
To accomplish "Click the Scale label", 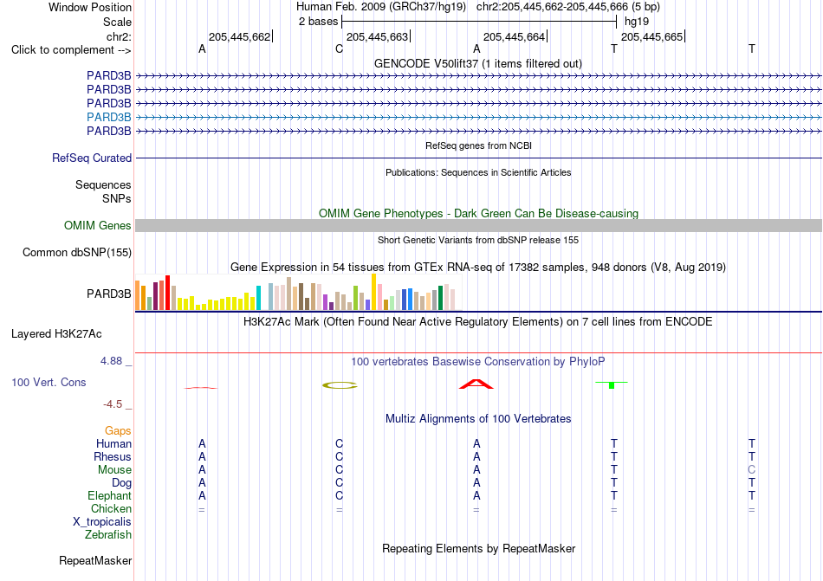I will (x=118, y=22).
